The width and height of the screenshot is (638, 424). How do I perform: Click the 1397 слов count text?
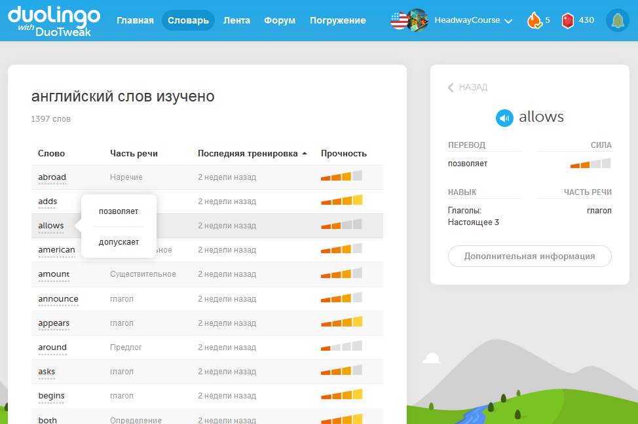tap(51, 118)
